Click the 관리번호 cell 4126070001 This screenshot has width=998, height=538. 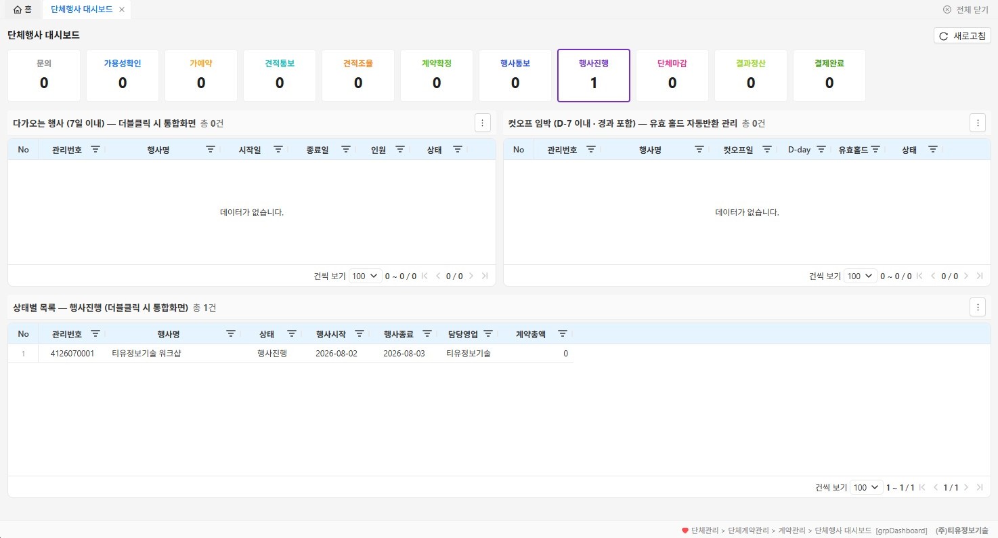72,354
